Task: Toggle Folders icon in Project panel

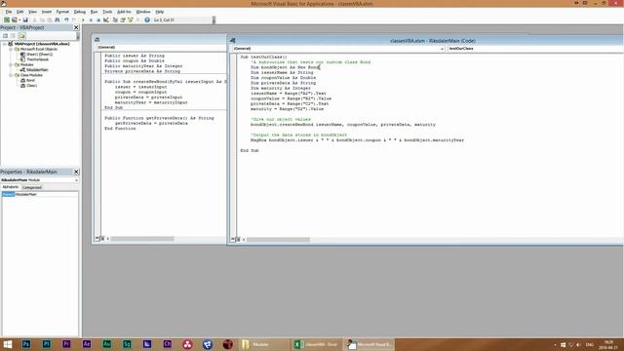Action: point(21,36)
